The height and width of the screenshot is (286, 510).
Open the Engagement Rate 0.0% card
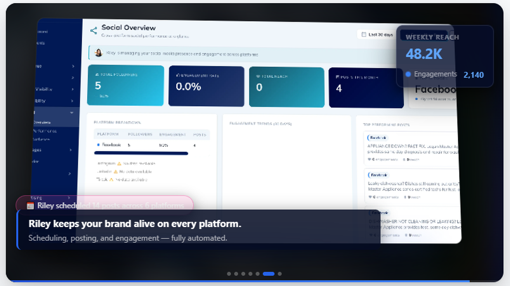206,87
